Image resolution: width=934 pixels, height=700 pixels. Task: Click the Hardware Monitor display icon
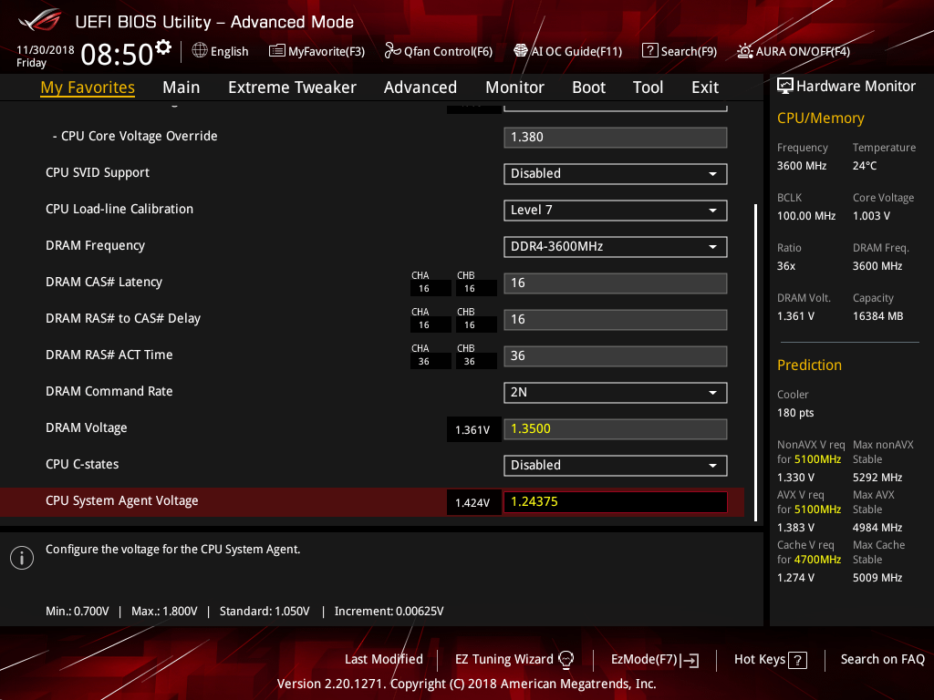pos(785,87)
